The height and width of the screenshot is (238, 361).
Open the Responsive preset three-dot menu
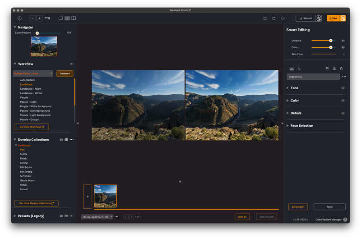pos(344,77)
